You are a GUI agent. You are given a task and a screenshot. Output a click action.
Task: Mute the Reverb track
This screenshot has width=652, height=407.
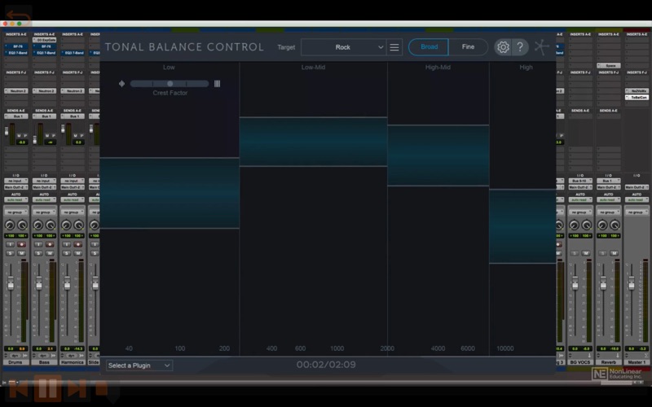[x=615, y=253]
